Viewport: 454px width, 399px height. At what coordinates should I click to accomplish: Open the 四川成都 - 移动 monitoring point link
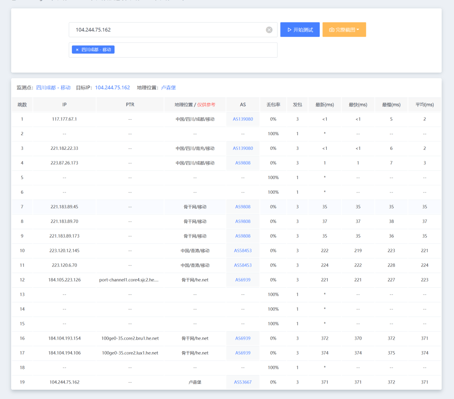tap(53, 87)
